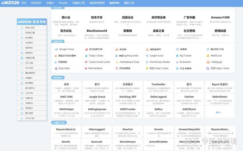Screen dimensions: 243x151
Task: Open the AsinKing ERP card
Action: [x=128, y=99]
